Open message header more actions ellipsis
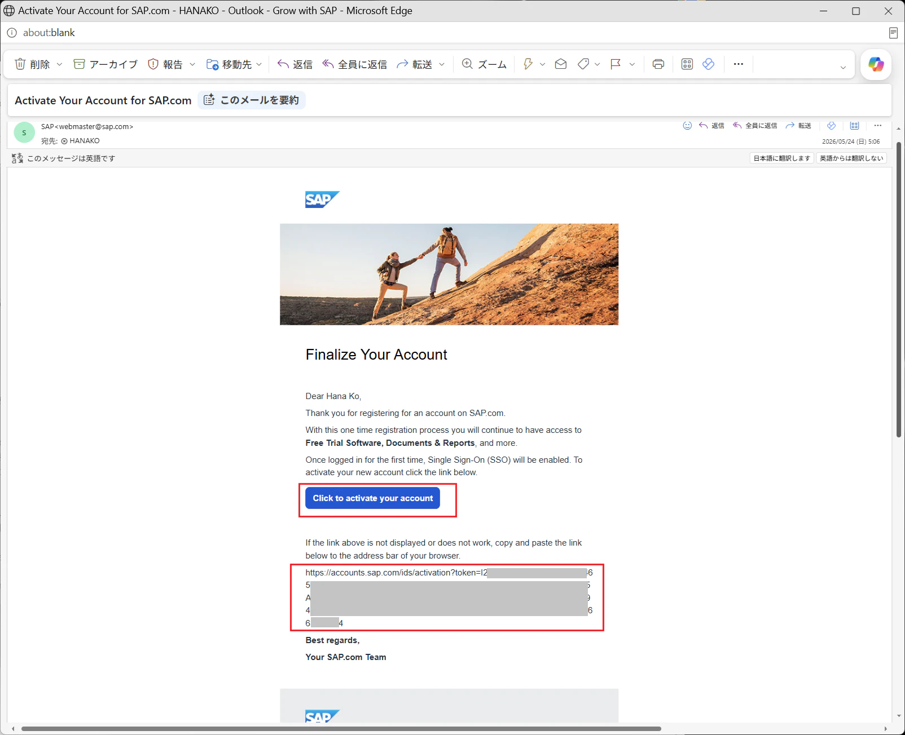Viewport: 905px width, 735px height. pyautogui.click(x=878, y=126)
